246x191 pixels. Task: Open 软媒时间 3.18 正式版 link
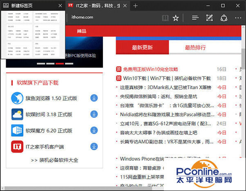49,115
